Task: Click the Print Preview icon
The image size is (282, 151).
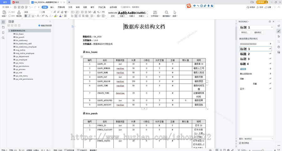Action: pyautogui.click(x=26, y=7)
